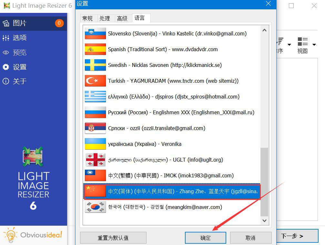The width and height of the screenshot is (325, 245).
Task: Switch to the 常规 tab
Action: 87,18
